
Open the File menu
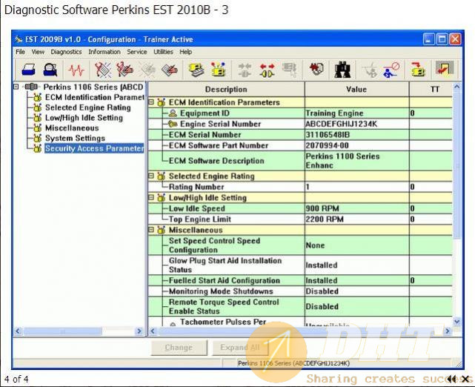click(20, 52)
